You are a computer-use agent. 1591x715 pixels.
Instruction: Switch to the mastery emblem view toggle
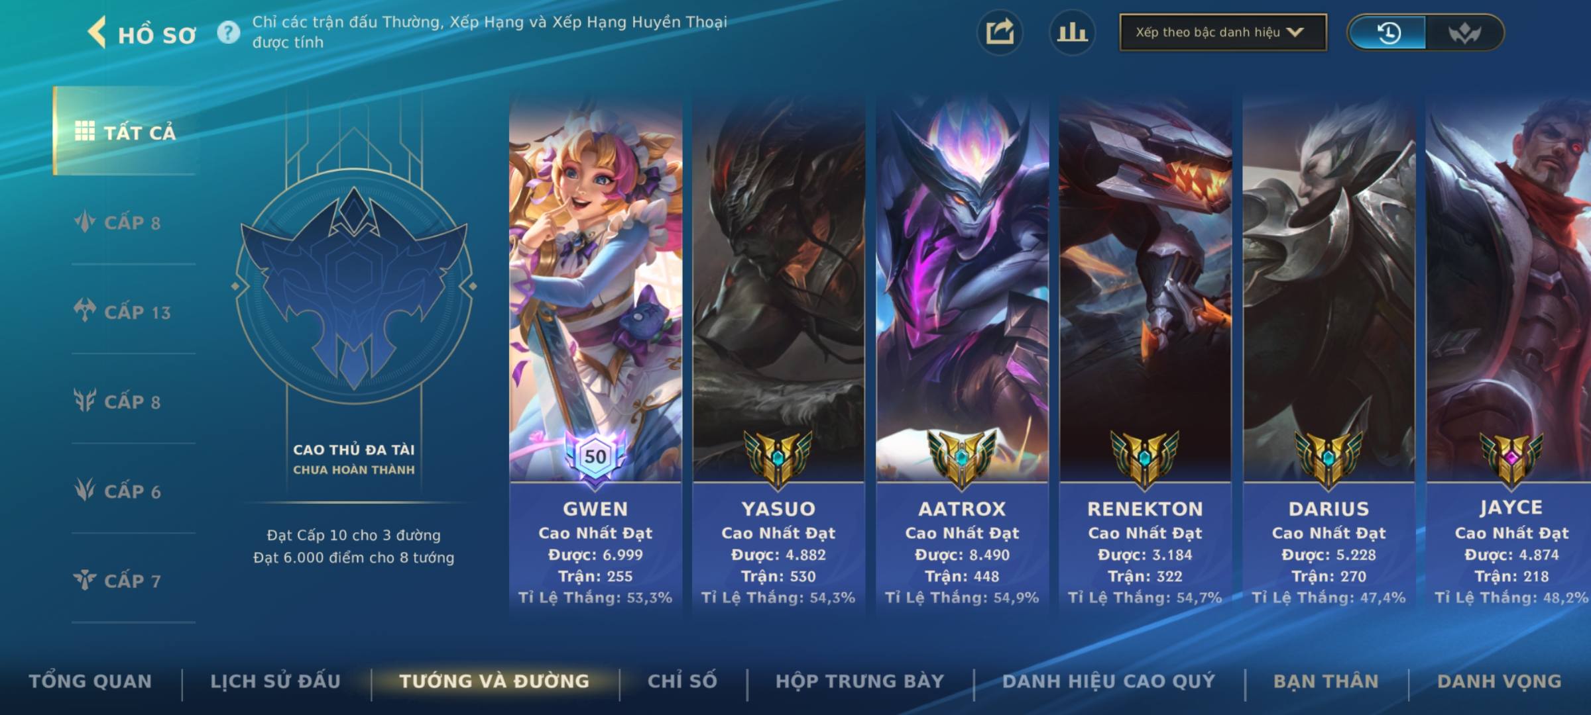click(1464, 32)
